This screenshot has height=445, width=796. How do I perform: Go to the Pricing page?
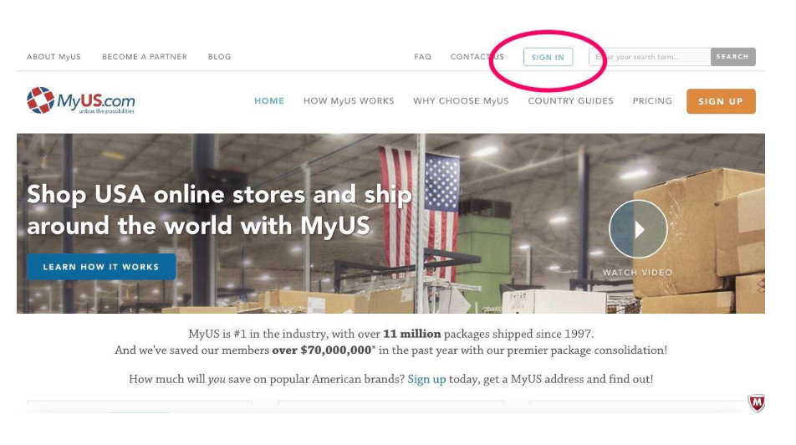pos(652,101)
